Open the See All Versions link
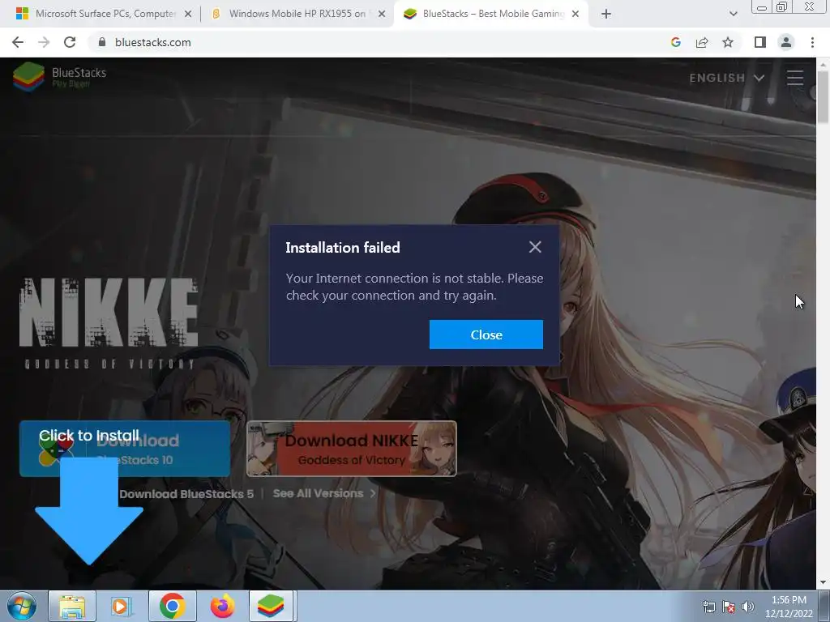This screenshot has height=622, width=830. pos(324,493)
